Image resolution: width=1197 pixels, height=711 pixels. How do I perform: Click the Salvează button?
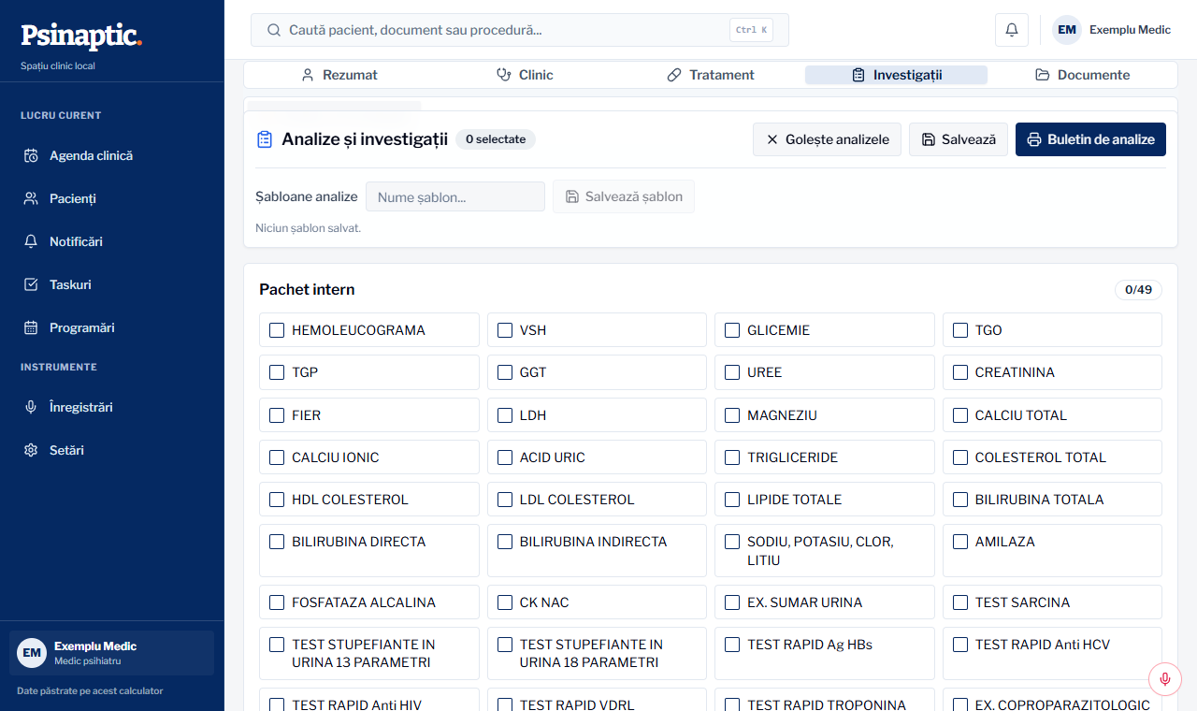pyautogui.click(x=959, y=139)
